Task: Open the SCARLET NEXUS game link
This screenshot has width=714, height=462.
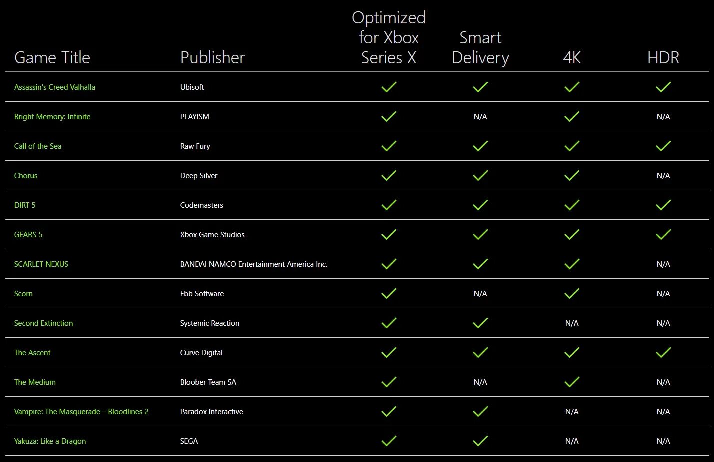Action: pos(41,264)
